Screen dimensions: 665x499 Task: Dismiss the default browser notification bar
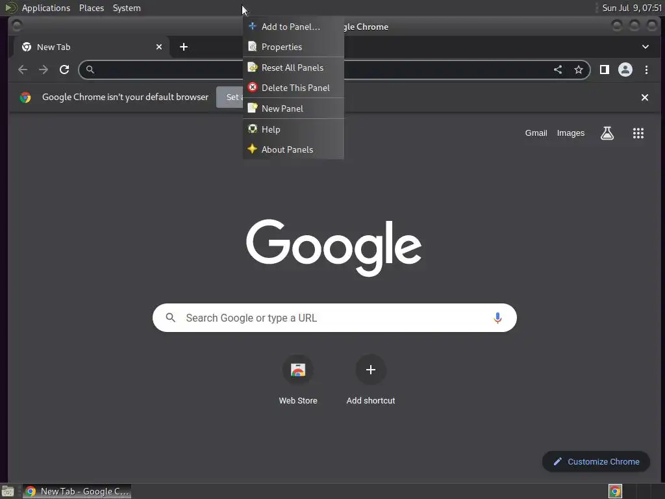(x=645, y=97)
